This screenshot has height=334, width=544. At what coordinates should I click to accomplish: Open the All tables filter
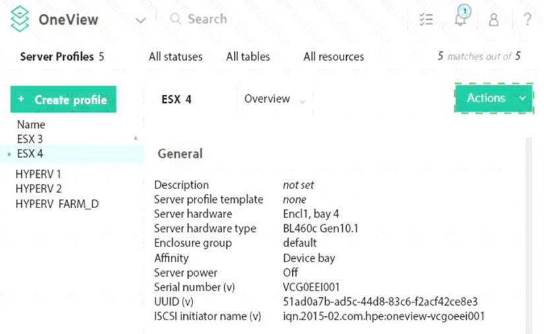pos(247,57)
